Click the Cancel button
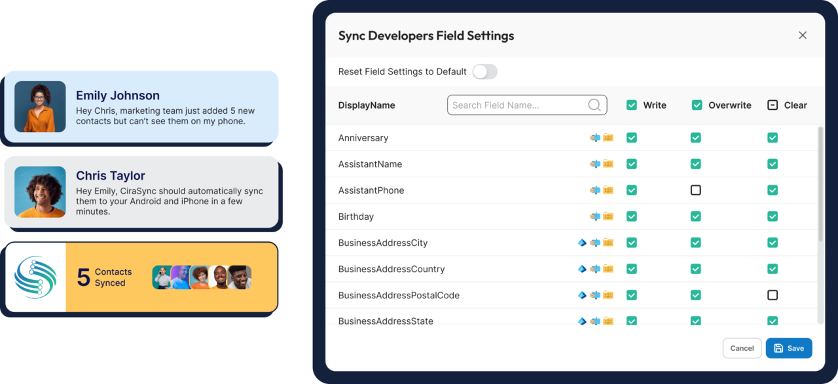 tap(742, 348)
